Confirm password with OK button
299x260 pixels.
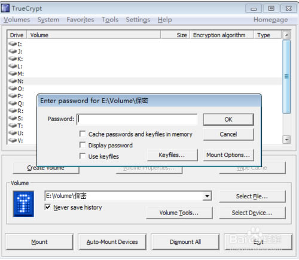click(x=228, y=119)
